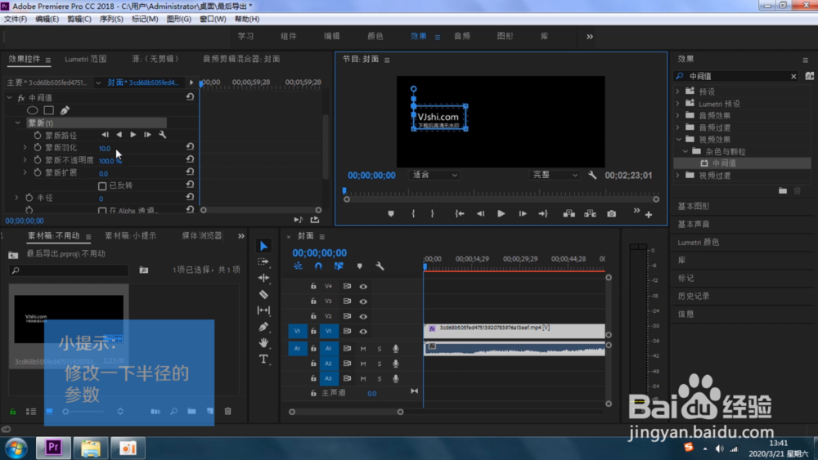This screenshot has width=818, height=460.
Task: Expand the 蒙版不透明度 parameter
Action: pos(25,160)
